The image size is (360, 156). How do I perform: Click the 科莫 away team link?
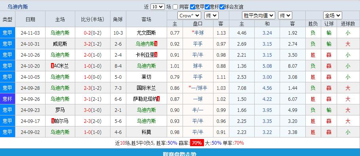146,132
